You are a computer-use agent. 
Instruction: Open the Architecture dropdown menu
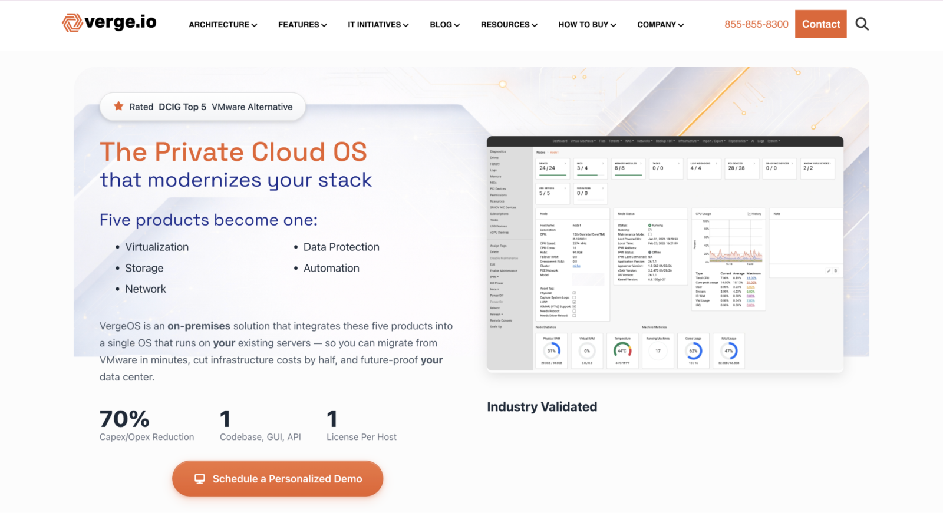point(223,25)
